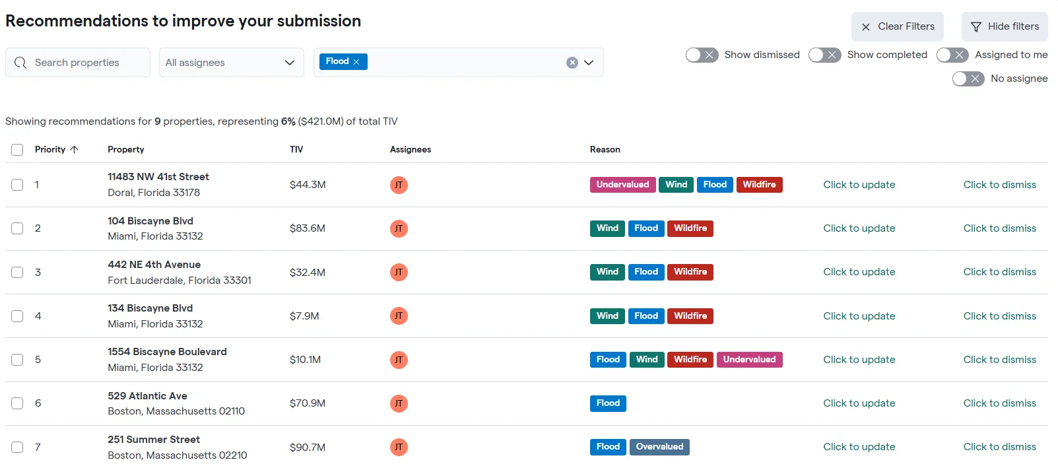Expand the reason filter dropdown chevron
This screenshot has height=468, width=1058.
pos(589,63)
